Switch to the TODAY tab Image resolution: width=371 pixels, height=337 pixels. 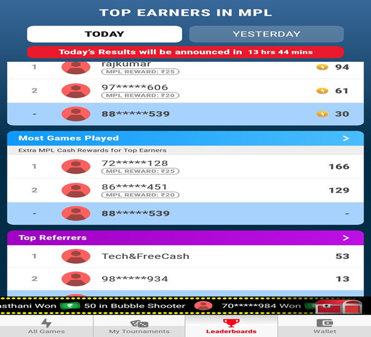pos(104,34)
